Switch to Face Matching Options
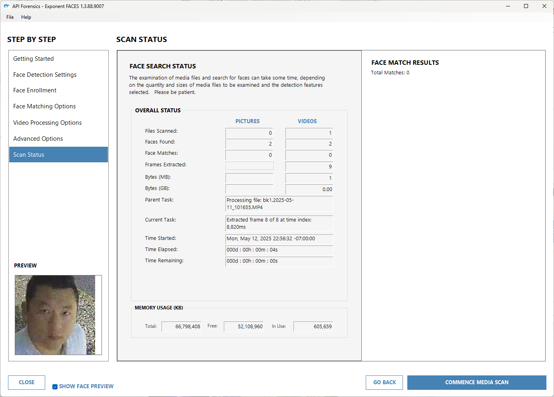The width and height of the screenshot is (554, 397). pos(44,106)
